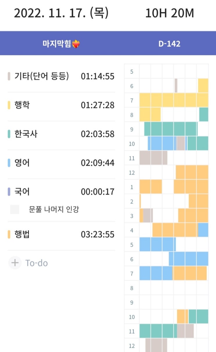216x352 pixels.
Task: Tap the flaming heart emoji in banner
Action: pos(76,44)
